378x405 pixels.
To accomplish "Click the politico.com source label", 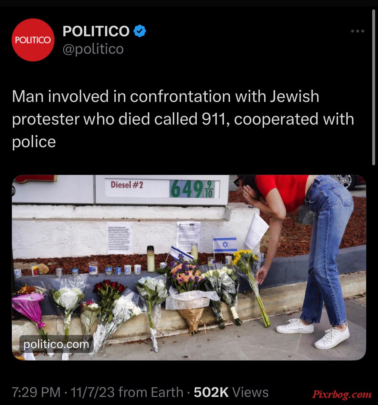I will tap(56, 344).
